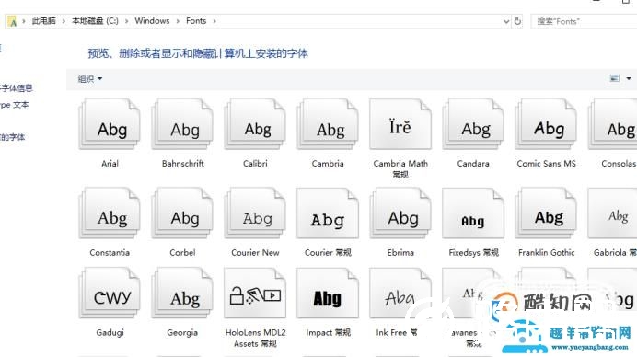Change the view layout icon
637x357 pixels.
point(615,78)
